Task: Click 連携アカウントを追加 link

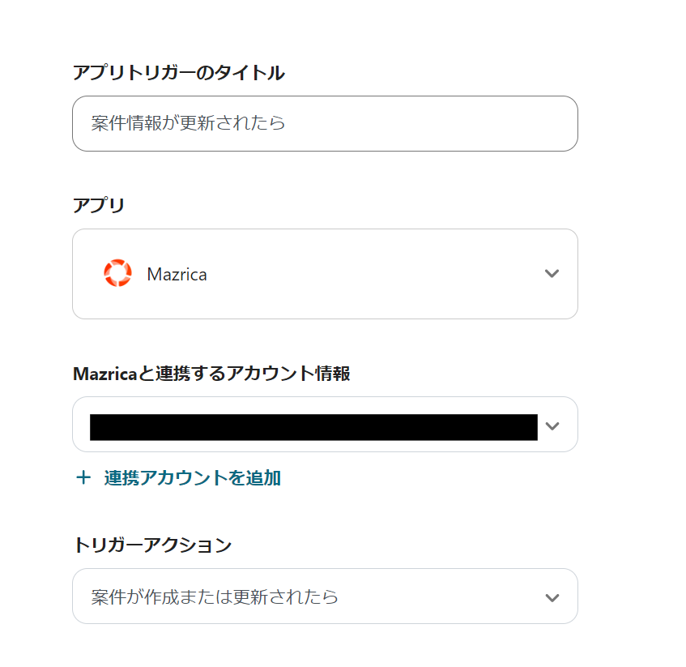Action: [x=192, y=477]
